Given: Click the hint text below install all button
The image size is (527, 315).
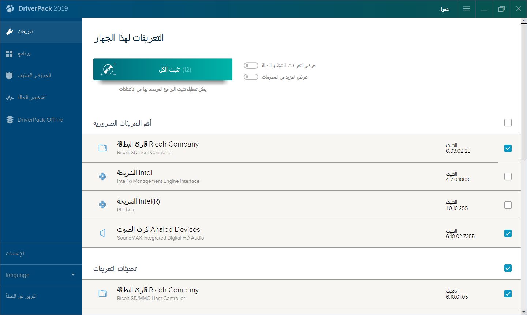Looking at the screenshot, I should 163,89.
